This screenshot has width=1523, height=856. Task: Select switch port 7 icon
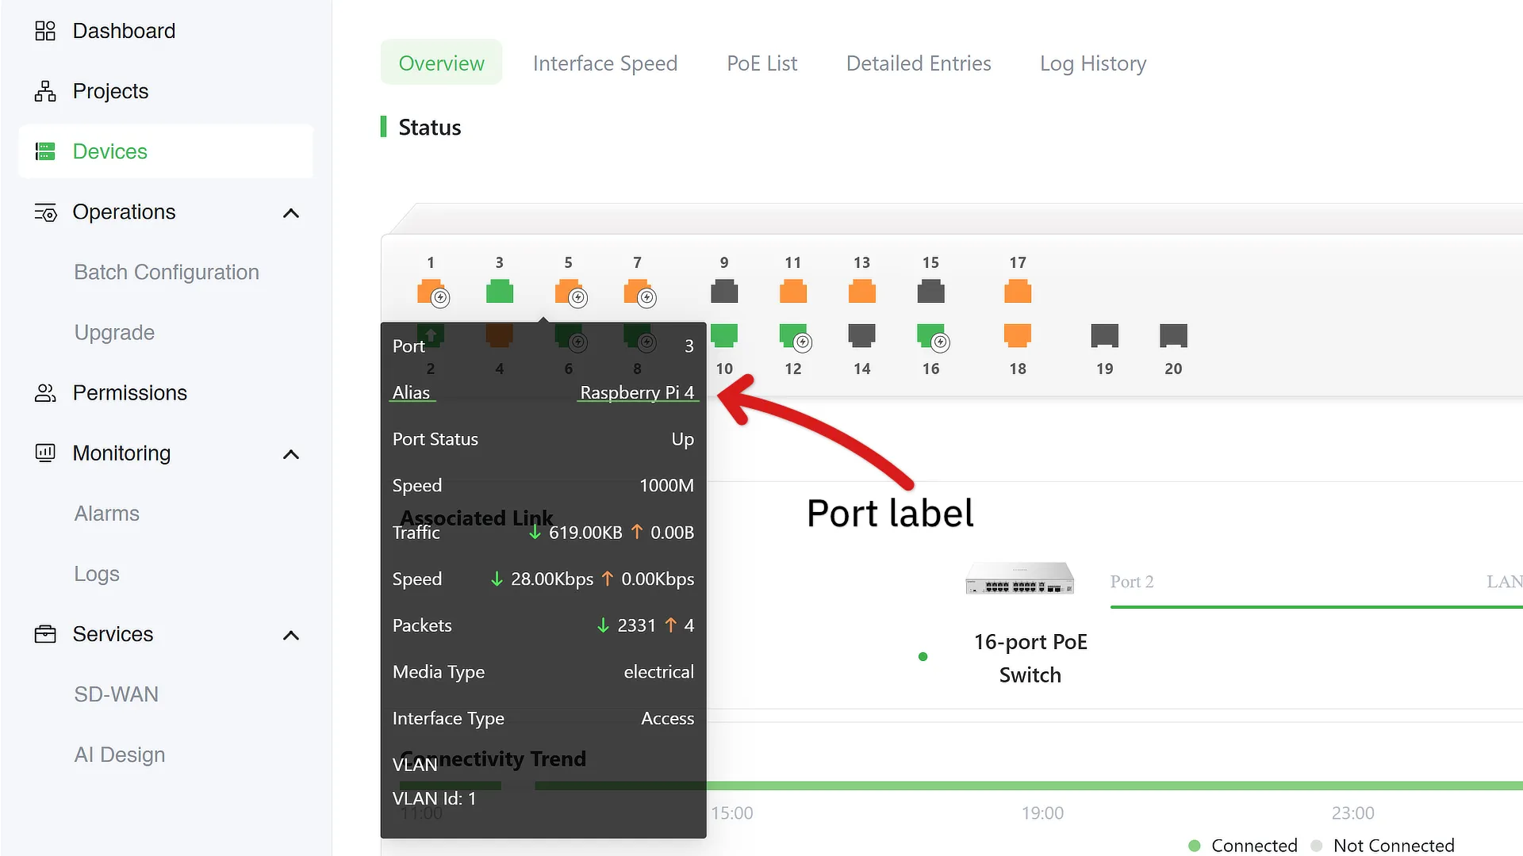[x=638, y=292]
